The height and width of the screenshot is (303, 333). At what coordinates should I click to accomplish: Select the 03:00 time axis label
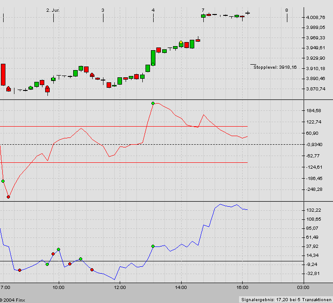pyautogui.click(x=303, y=287)
